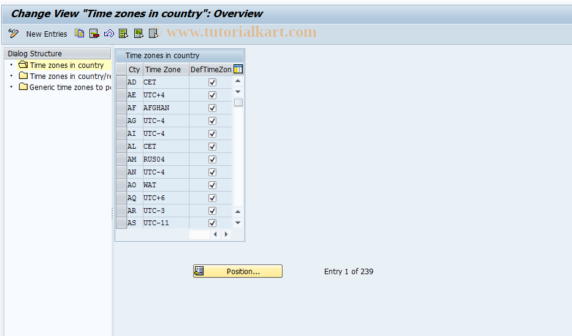The image size is (572, 336).
Task: Click the UTC-3 time zone cell
Action: click(x=166, y=211)
